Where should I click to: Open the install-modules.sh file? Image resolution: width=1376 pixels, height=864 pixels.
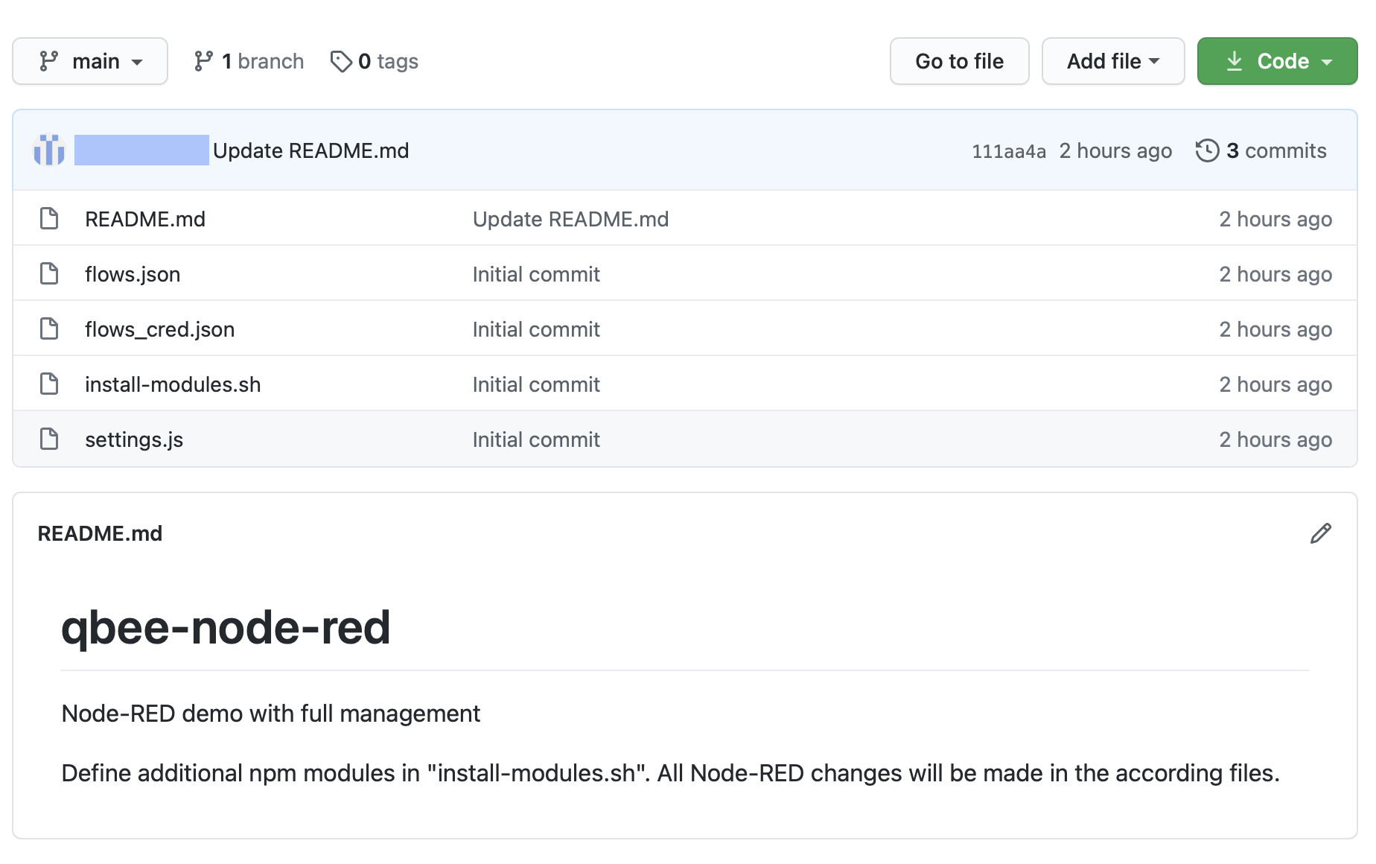(173, 384)
